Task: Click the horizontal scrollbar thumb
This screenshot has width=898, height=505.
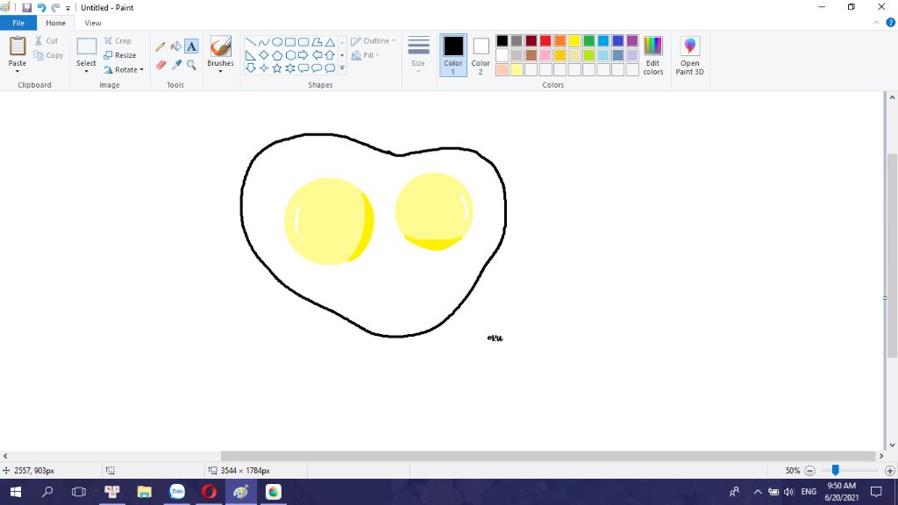Action: tap(549, 456)
